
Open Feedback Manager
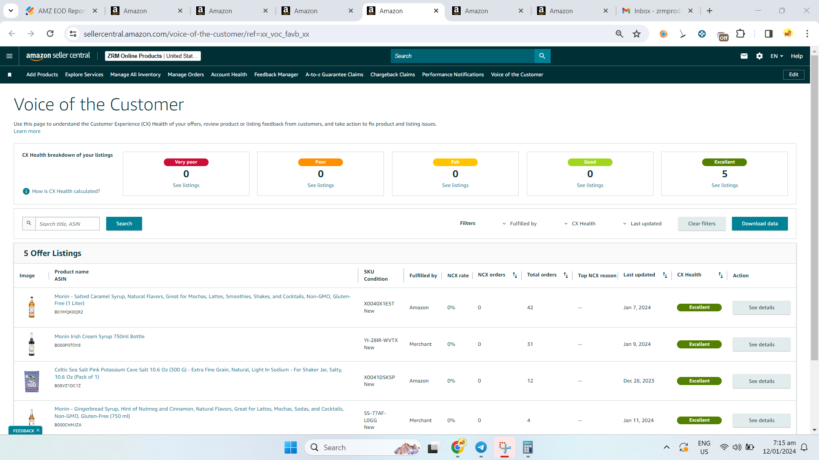[x=276, y=75]
